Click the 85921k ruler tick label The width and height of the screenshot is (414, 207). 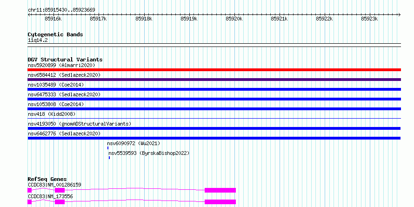tap(280, 19)
